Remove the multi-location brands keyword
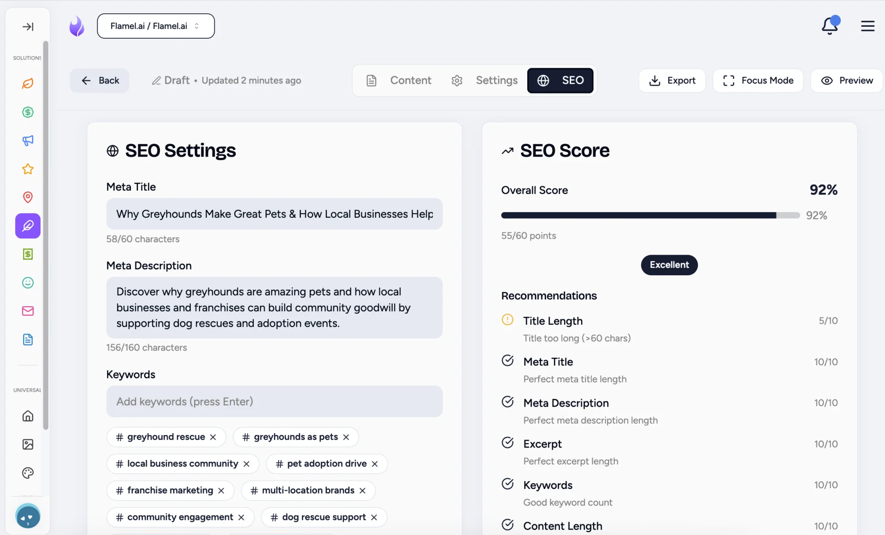Viewport: 885px width, 535px height. pos(363,490)
